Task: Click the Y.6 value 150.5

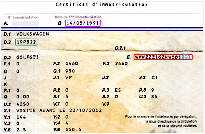Action: click(73, 130)
